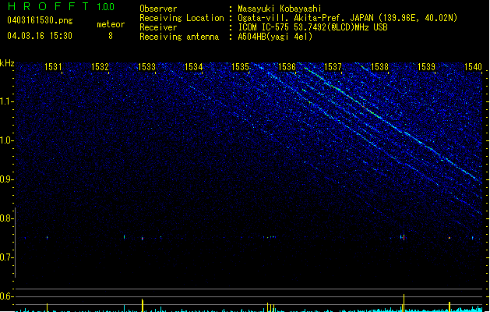Click the 0.8 kHz frequency tick label

6,218
